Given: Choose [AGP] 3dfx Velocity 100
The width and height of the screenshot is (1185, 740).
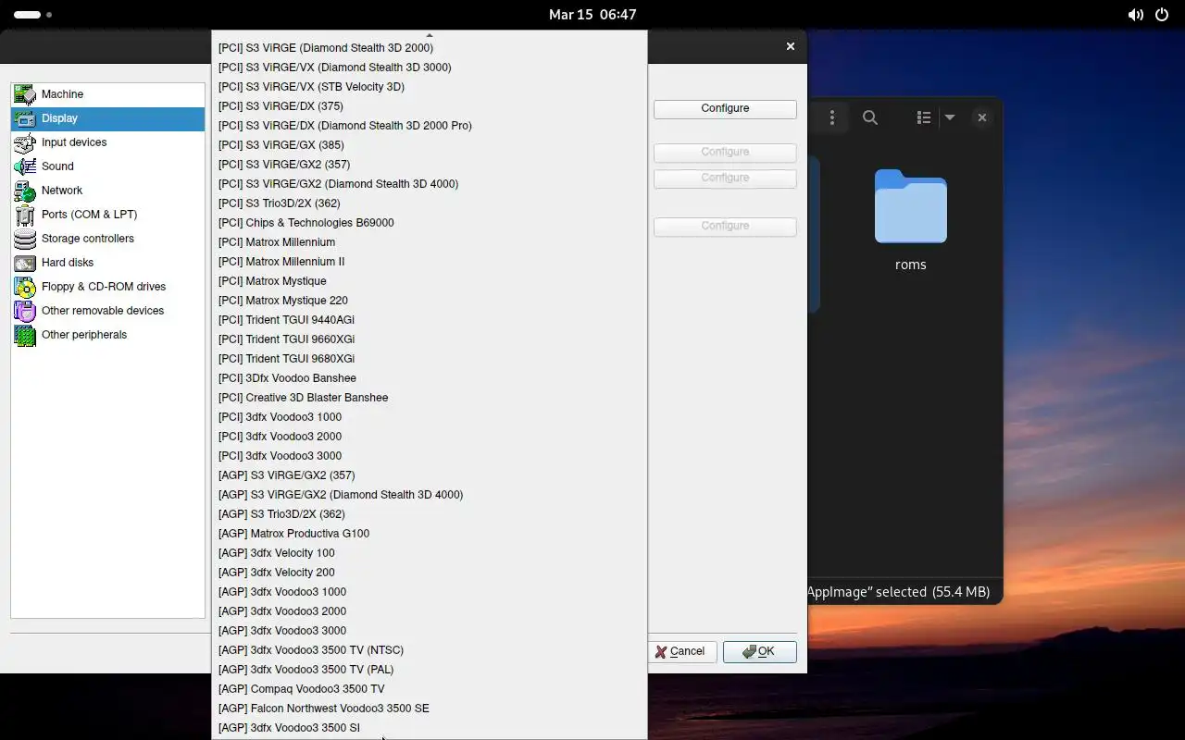Looking at the screenshot, I should [x=429, y=553].
